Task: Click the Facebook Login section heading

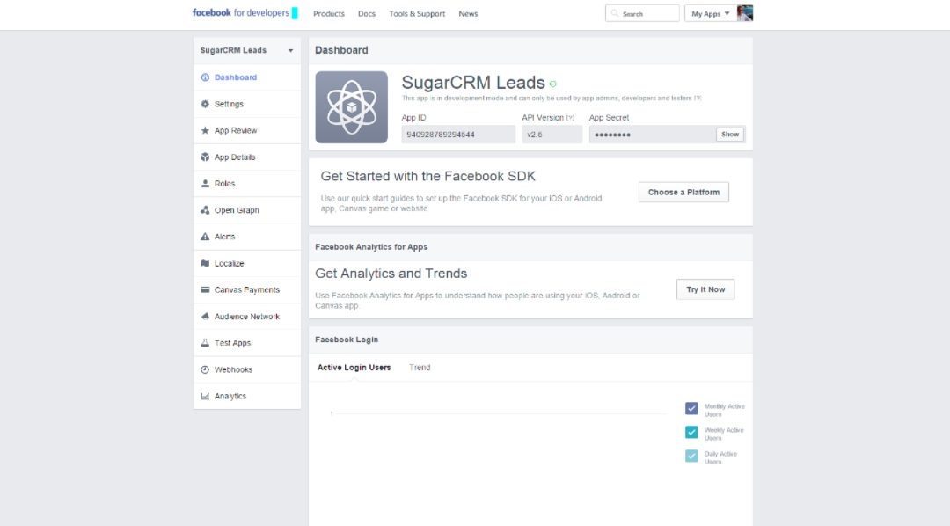Action: coord(347,340)
